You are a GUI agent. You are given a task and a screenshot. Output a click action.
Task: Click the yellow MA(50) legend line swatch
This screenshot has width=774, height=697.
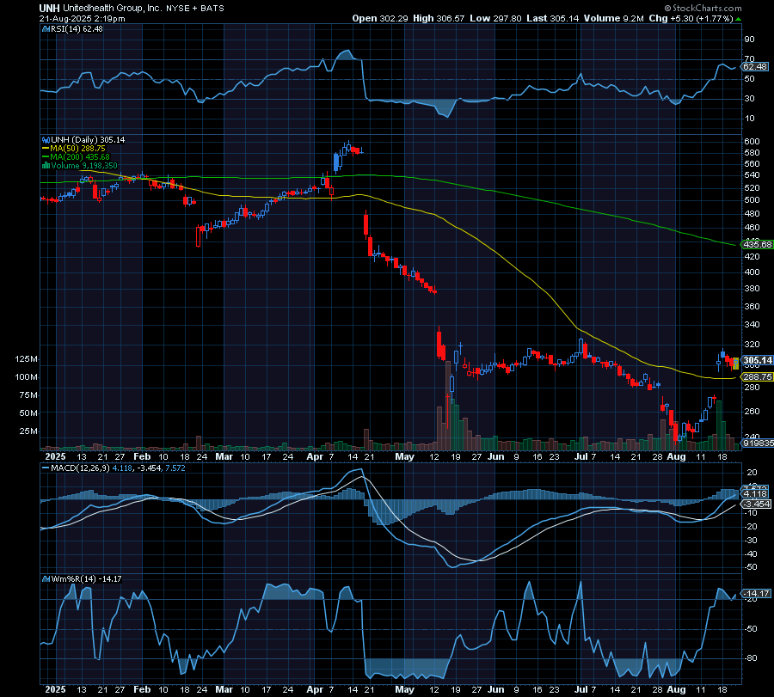coord(46,149)
